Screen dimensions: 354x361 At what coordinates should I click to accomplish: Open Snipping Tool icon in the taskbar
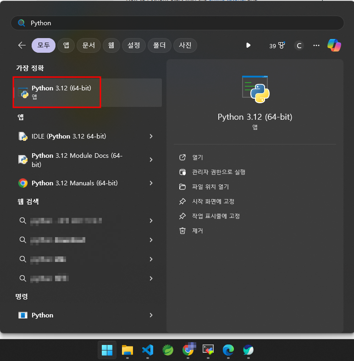coord(208,350)
